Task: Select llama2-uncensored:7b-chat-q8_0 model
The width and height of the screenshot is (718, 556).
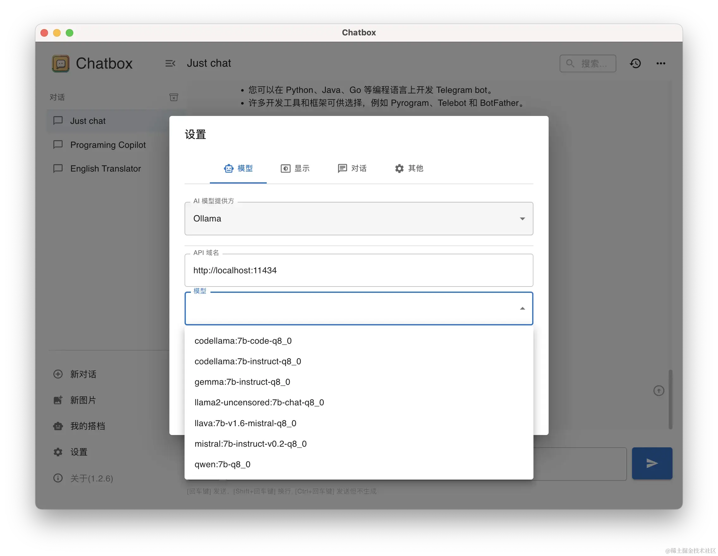Action: (359, 402)
